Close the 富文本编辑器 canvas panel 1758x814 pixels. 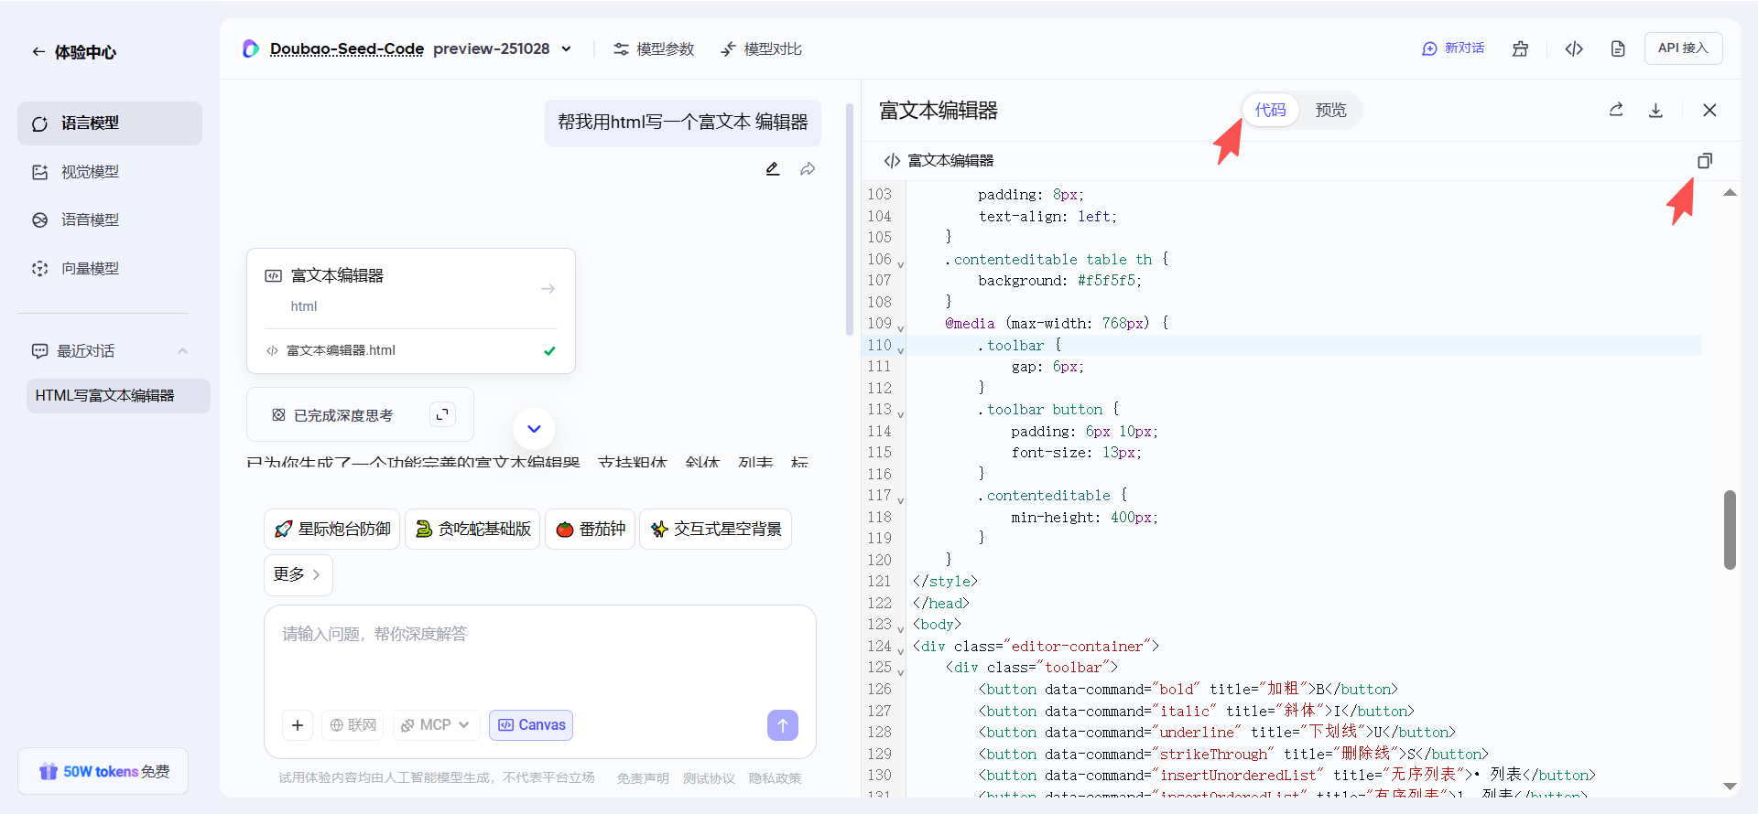point(1709,111)
